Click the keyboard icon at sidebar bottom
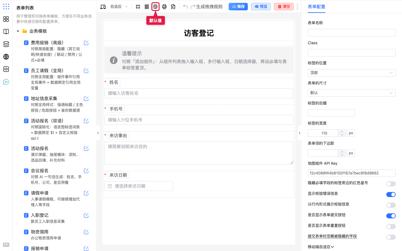This screenshot has height=251, width=402. pos(6,245)
